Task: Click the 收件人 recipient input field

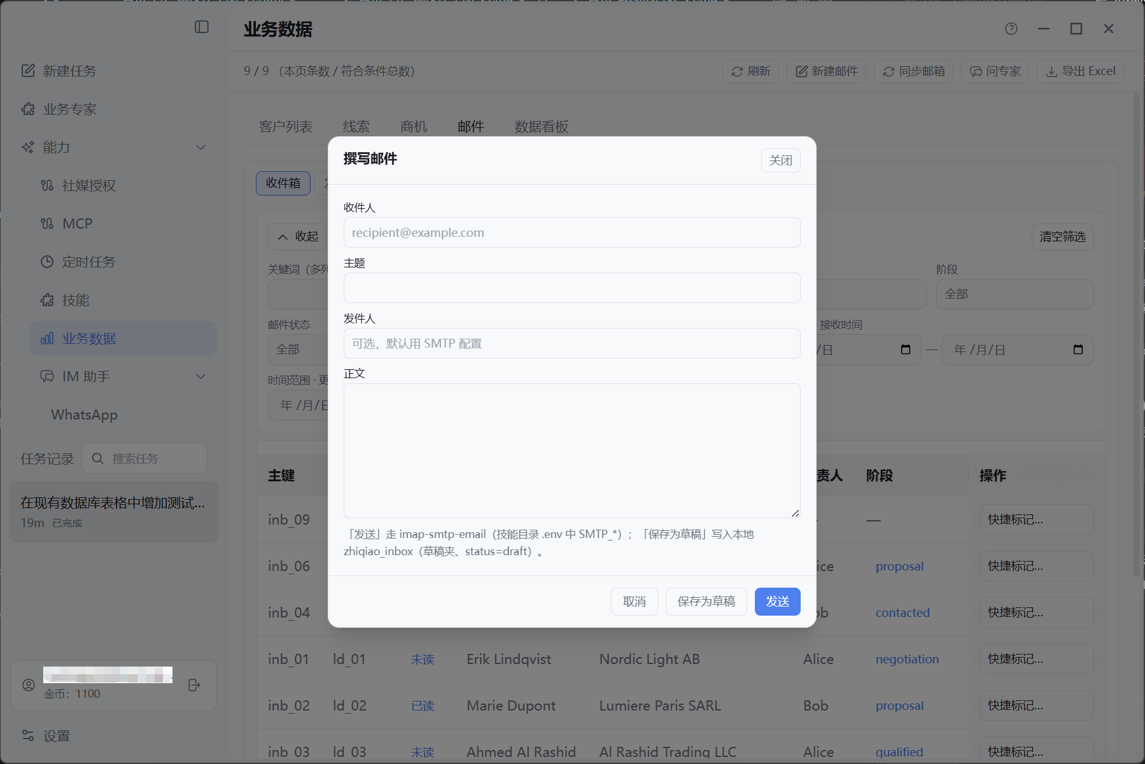Action: click(x=572, y=232)
